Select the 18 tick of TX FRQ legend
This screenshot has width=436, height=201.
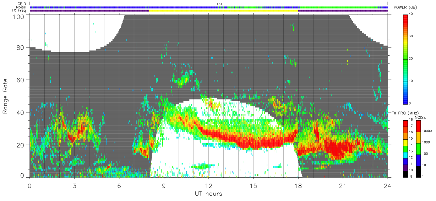[411, 120]
